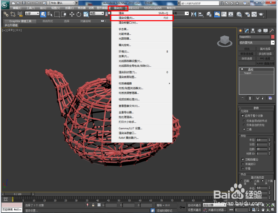This screenshot has width=278, height=213.
Task: Open the MAXScript(M) menu
Action: pyautogui.click(x=153, y=8)
